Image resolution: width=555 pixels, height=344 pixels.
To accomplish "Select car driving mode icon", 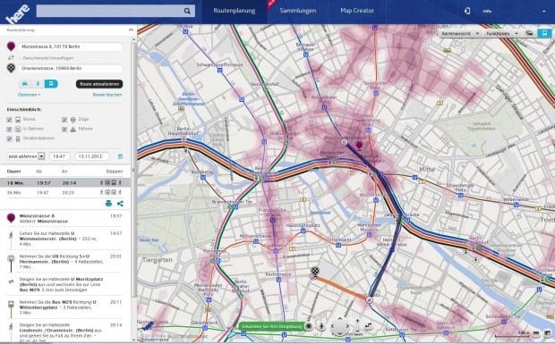I will pos(25,84).
